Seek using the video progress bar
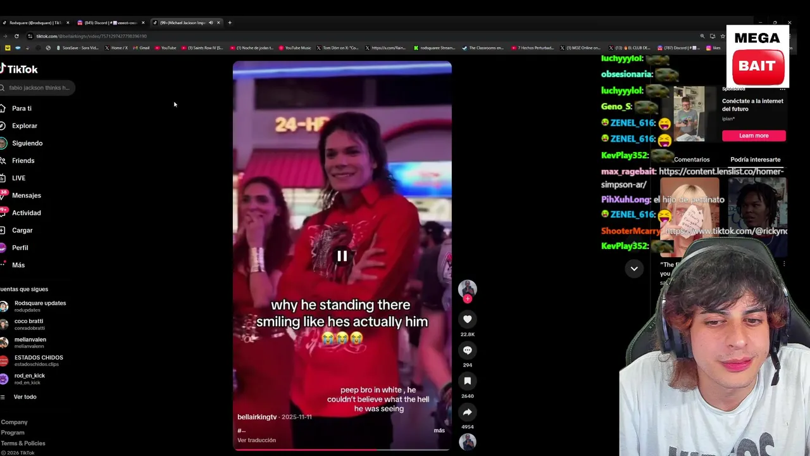The width and height of the screenshot is (810, 456). point(342,450)
